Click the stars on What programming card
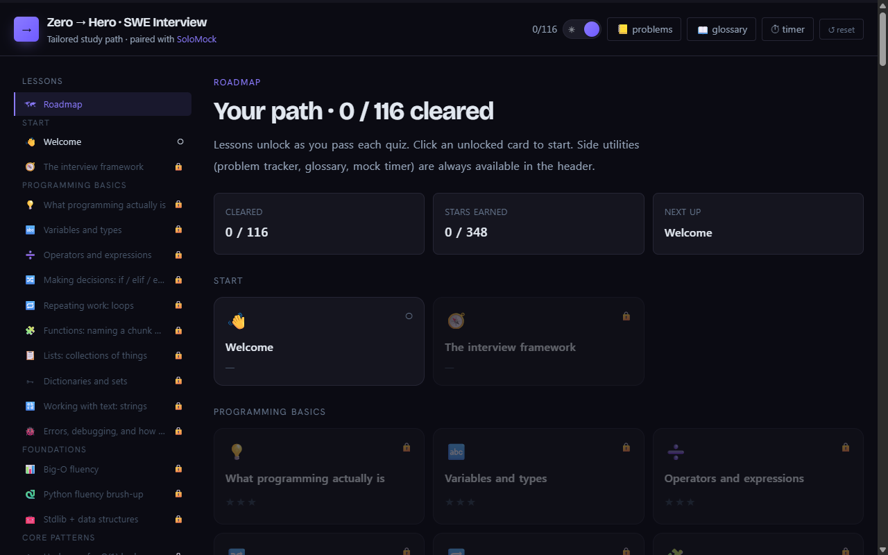Image resolution: width=888 pixels, height=555 pixels. point(241,502)
